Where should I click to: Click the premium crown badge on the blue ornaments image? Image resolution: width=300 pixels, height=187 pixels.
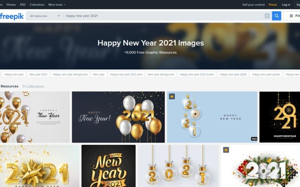point(172,96)
